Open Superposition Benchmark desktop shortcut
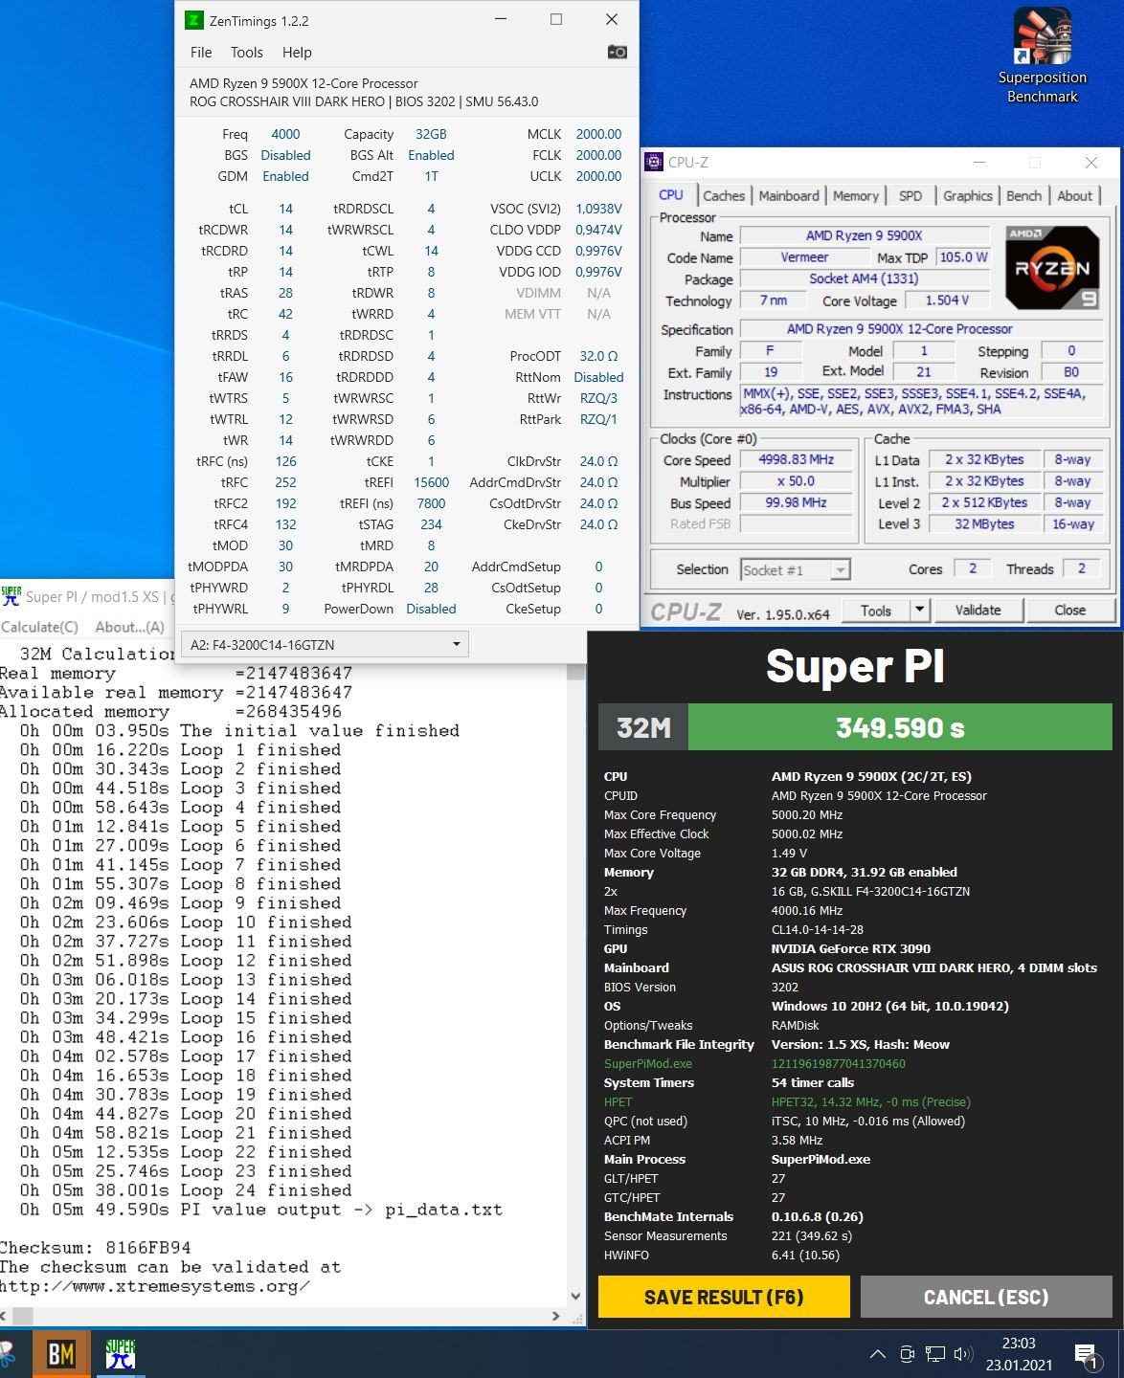 coord(1042,56)
